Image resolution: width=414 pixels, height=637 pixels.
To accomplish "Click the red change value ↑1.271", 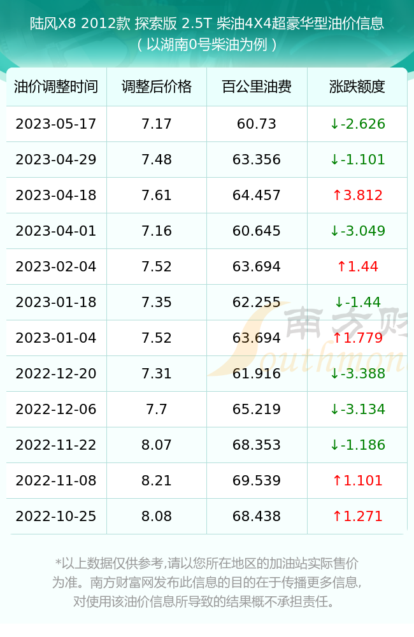I will pos(357,517).
